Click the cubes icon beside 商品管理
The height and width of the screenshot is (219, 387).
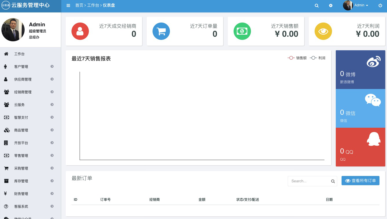pyautogui.click(x=7, y=130)
